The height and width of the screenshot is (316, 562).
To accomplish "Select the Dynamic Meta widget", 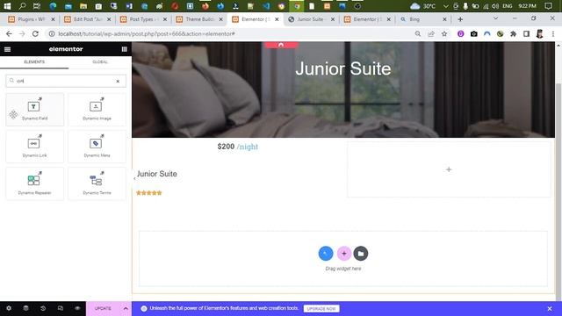I will [97, 147].
